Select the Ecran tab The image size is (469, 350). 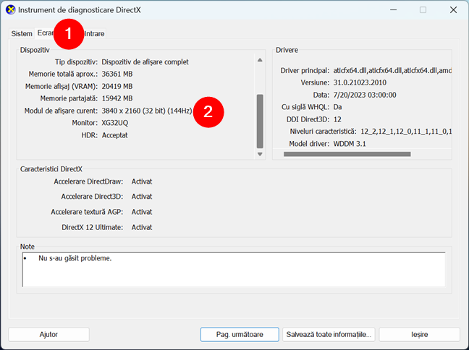46,33
